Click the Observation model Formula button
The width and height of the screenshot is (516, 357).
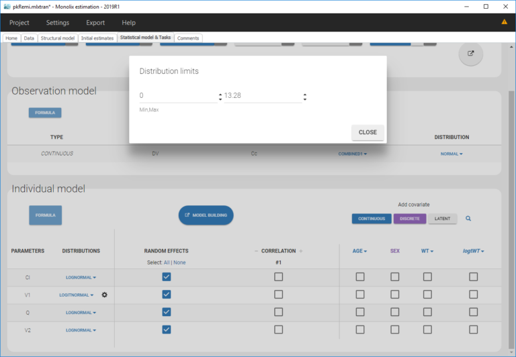45,113
